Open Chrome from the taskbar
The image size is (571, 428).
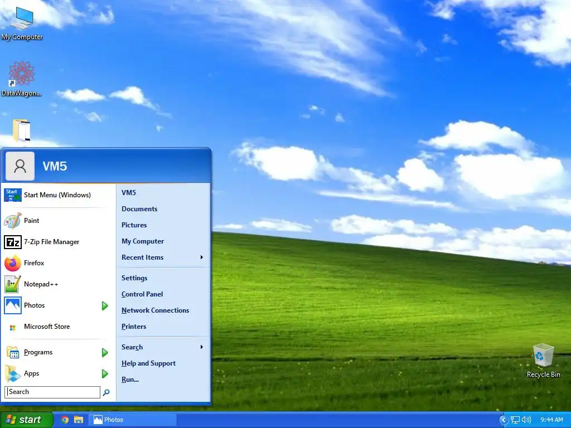tap(65, 420)
